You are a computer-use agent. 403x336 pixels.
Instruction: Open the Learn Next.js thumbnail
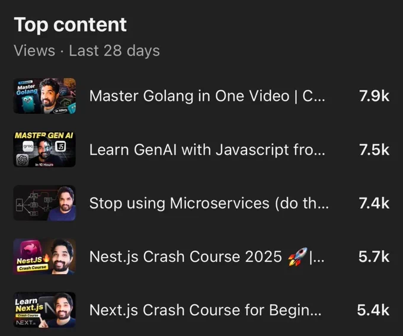coord(44,310)
